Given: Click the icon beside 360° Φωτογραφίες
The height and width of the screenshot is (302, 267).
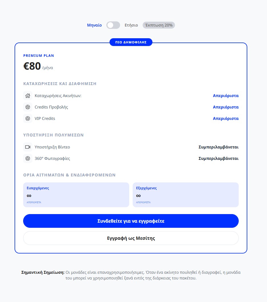Looking at the screenshot, I should coord(28,158).
